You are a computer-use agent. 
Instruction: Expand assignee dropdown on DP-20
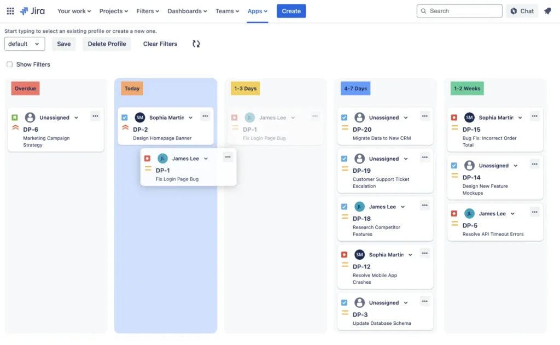click(x=406, y=118)
